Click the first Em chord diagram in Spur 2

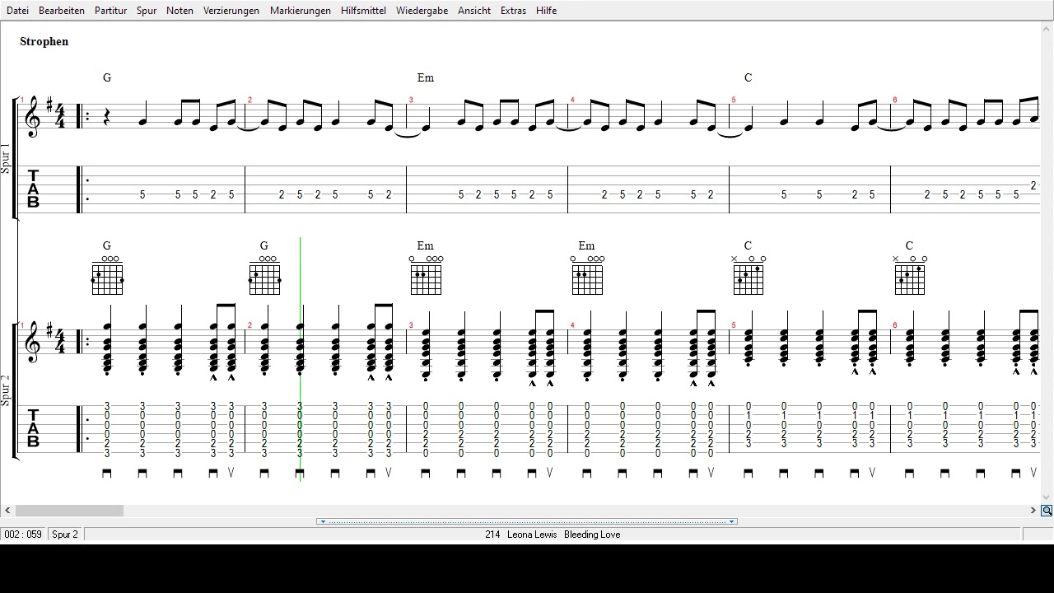coord(426,276)
